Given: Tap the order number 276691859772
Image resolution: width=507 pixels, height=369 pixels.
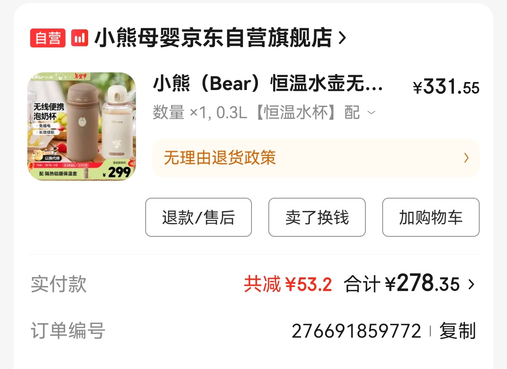Looking at the screenshot, I should point(357,331).
